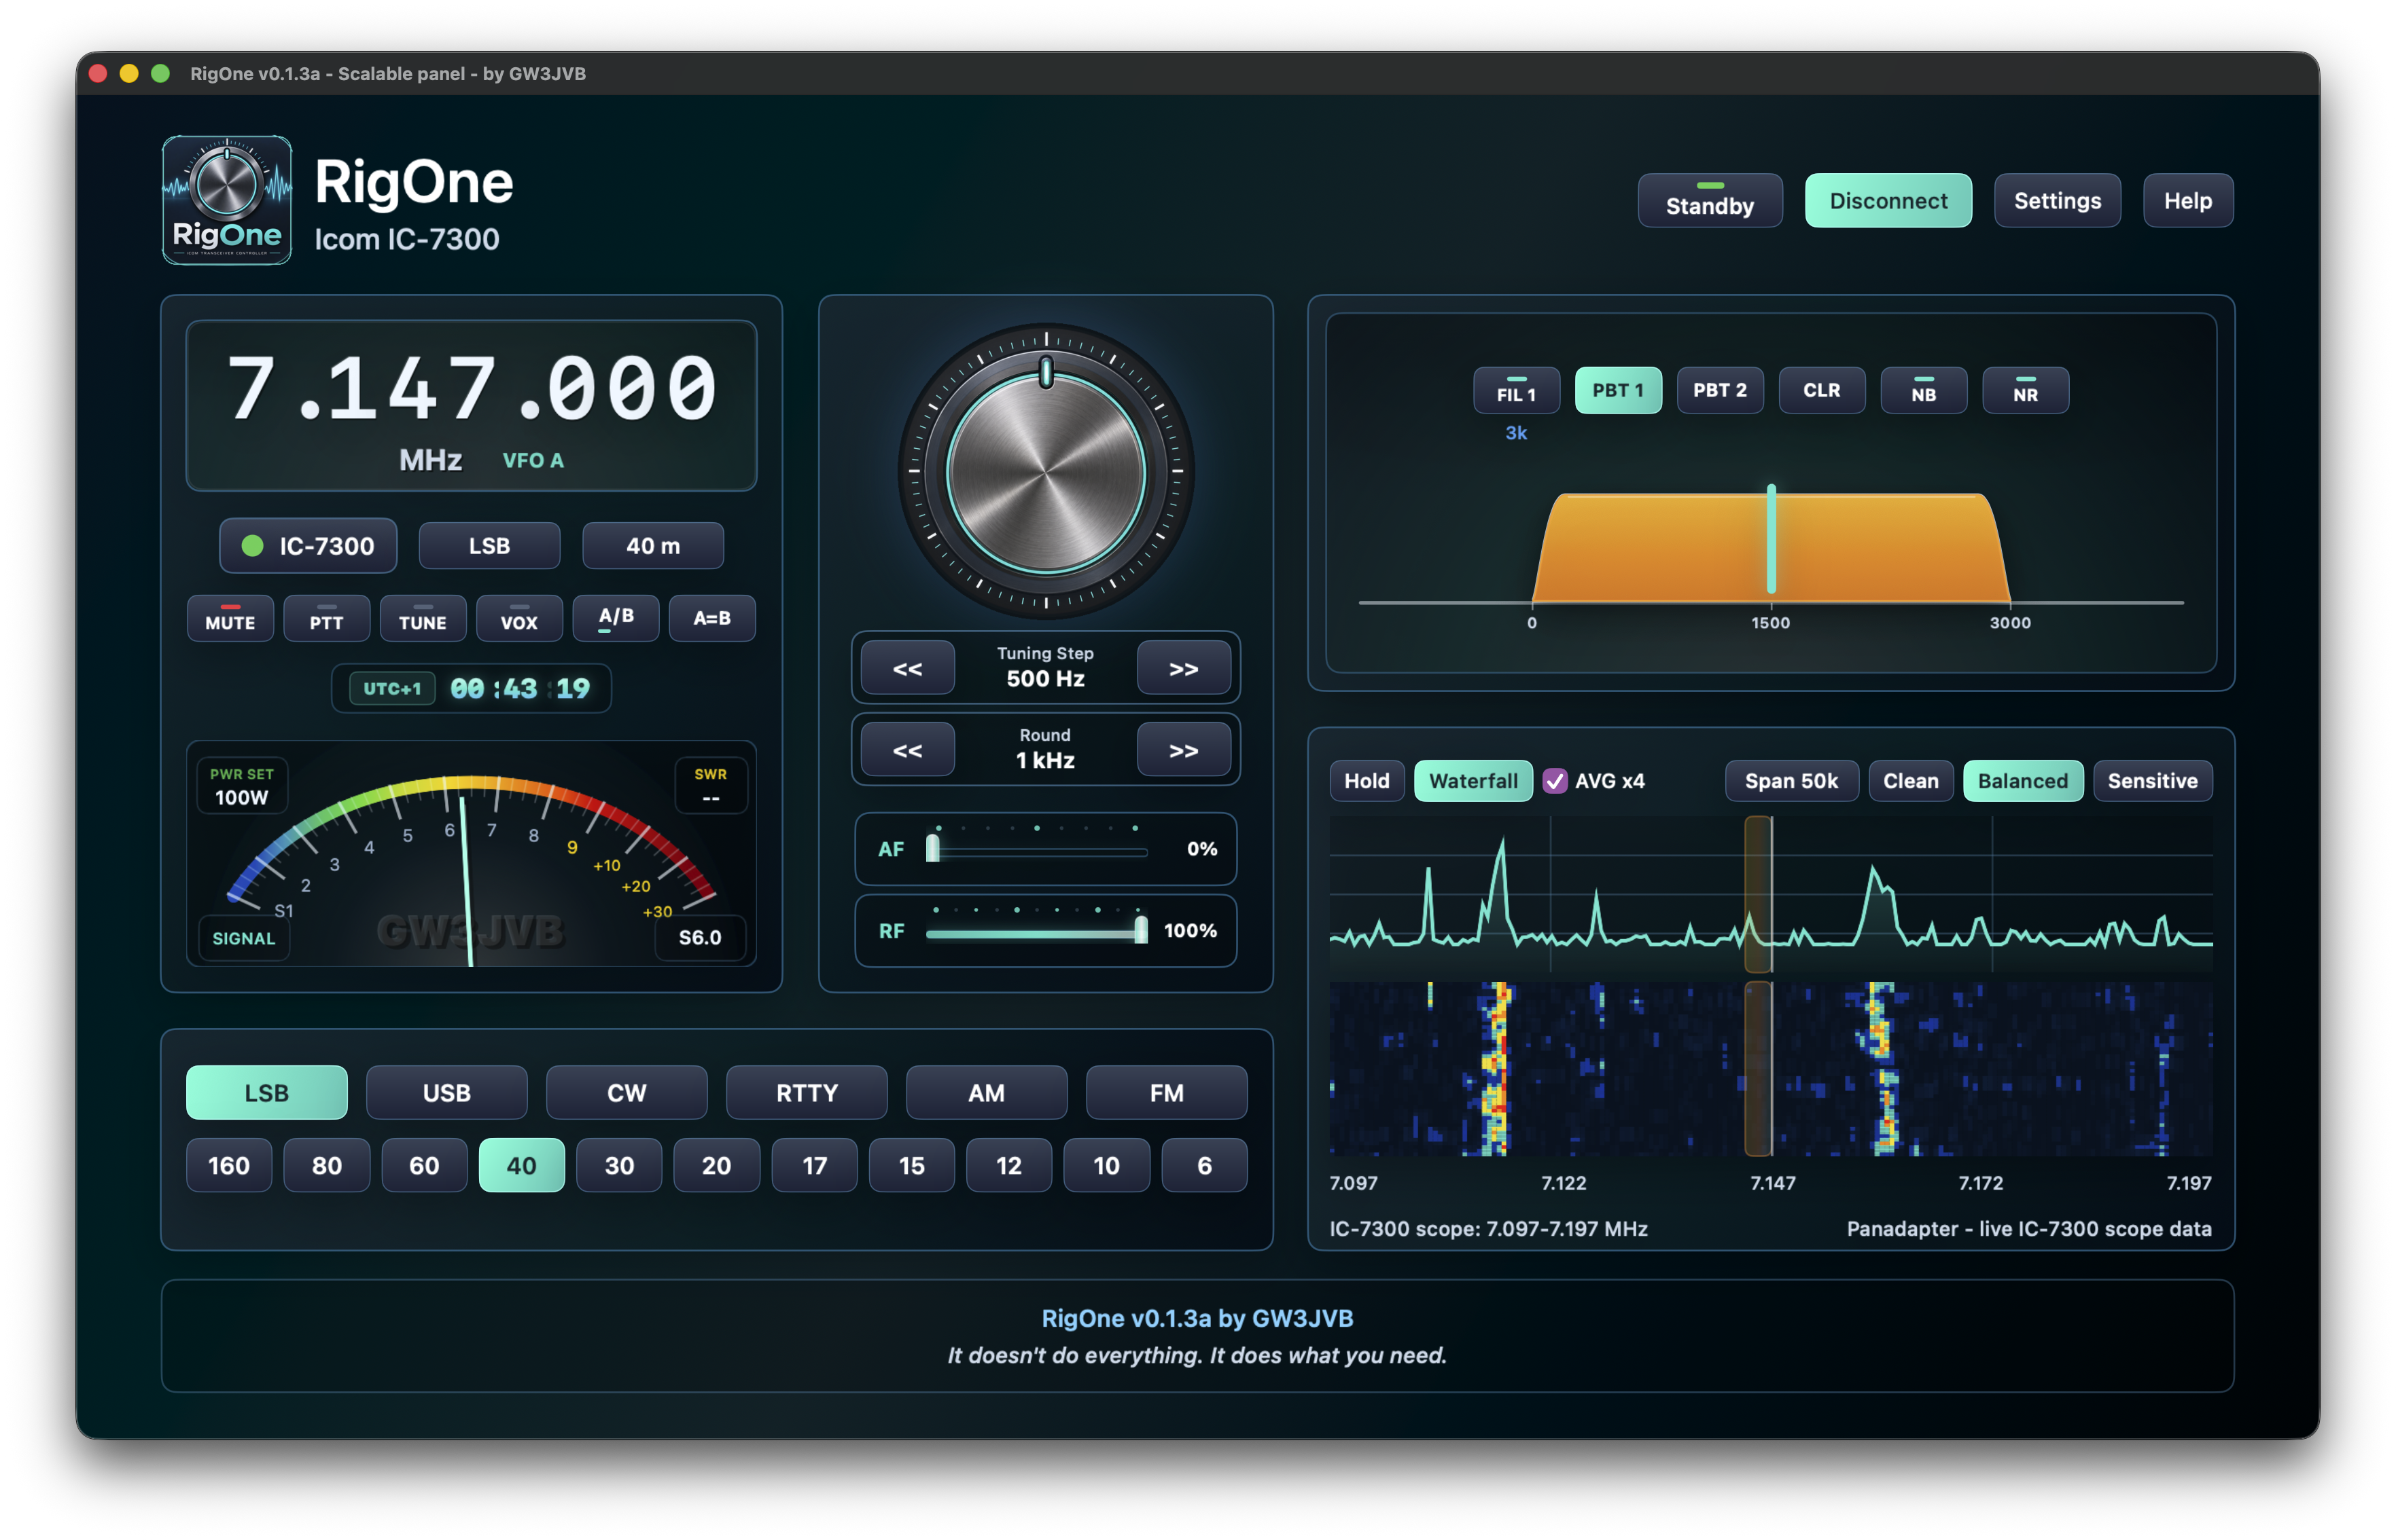Cycle the FIL 1 filter button
The width and height of the screenshot is (2396, 1540).
[x=1516, y=390]
